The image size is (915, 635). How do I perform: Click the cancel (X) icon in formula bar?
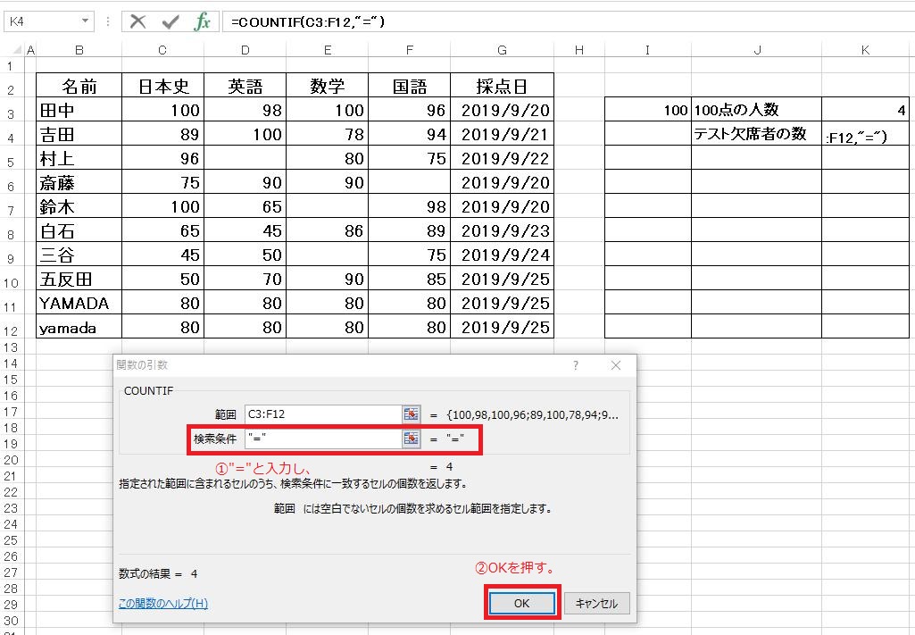(x=137, y=21)
